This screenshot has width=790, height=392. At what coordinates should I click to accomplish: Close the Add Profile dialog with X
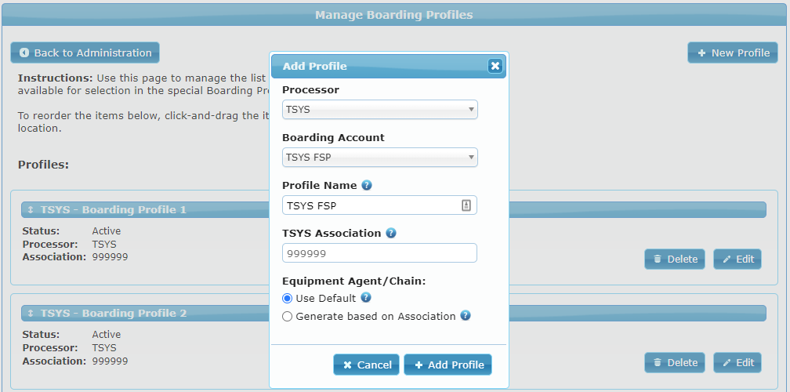[x=495, y=66]
